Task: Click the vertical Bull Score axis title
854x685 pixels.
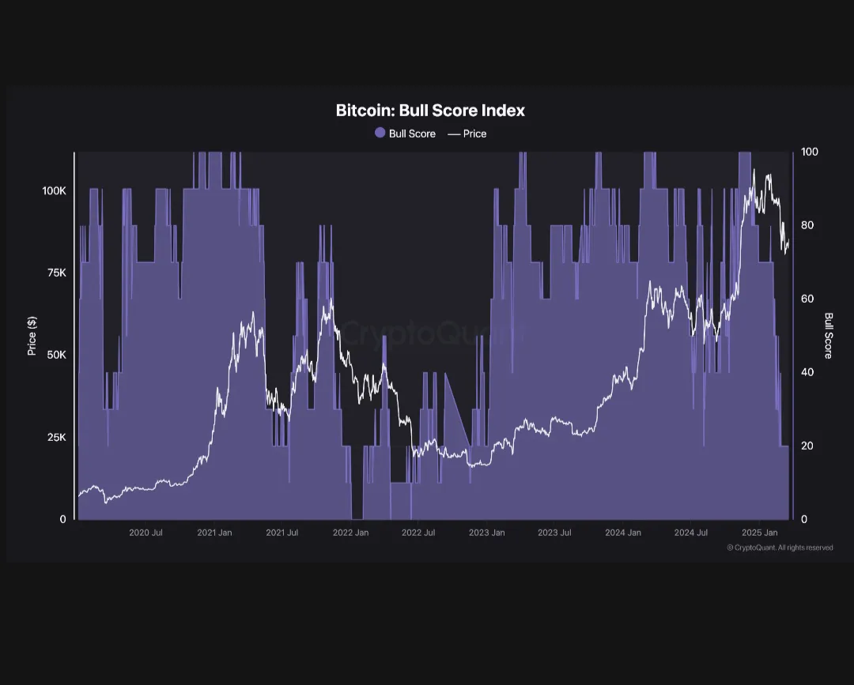Action: tap(829, 336)
